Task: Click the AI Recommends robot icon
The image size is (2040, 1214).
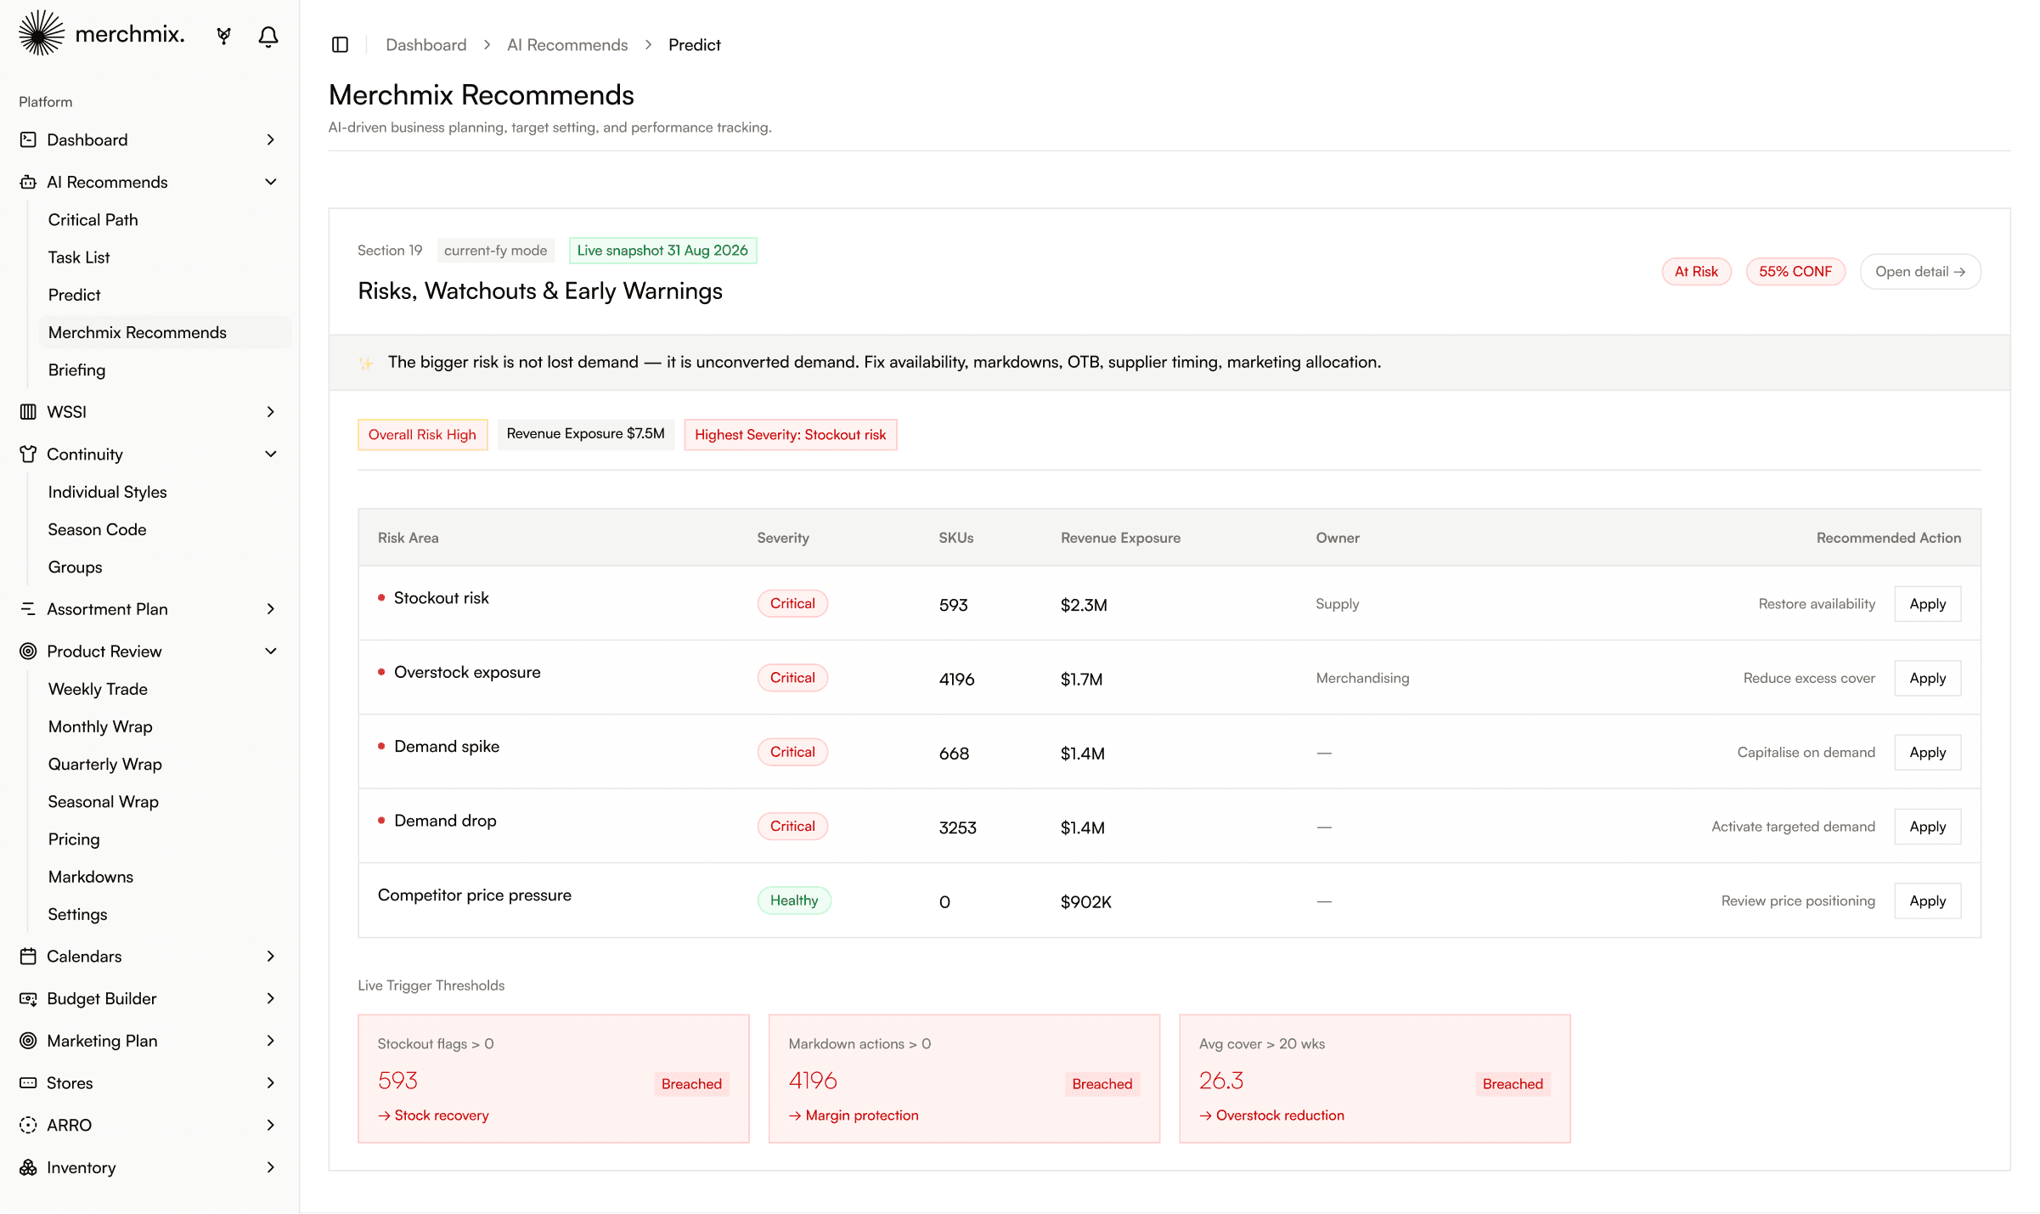Action: tap(28, 182)
